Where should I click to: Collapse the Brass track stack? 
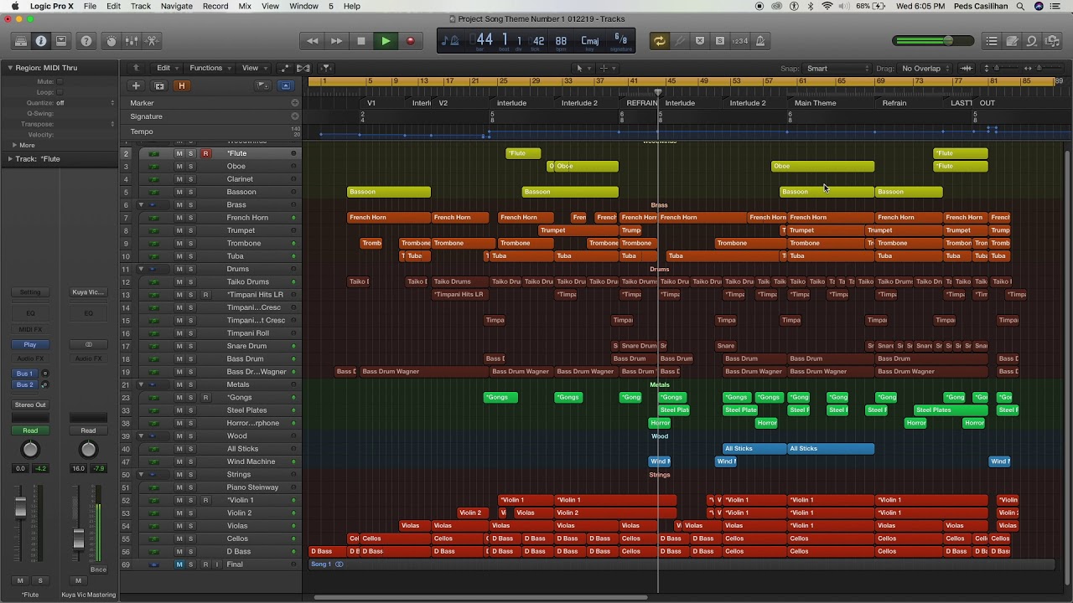click(141, 205)
